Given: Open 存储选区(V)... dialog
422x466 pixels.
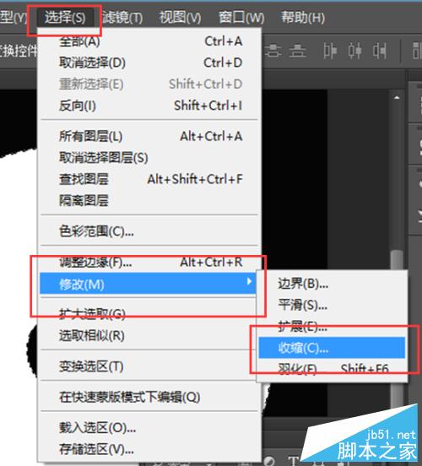Looking at the screenshot, I should (150, 449).
